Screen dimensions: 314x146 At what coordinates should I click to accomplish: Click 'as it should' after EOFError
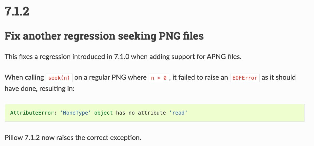click(x=279, y=77)
